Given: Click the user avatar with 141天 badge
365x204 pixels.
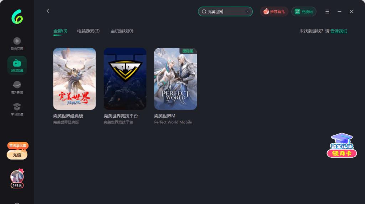Looking at the screenshot, I should [x=17, y=178].
